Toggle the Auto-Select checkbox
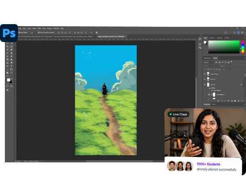This screenshot has width=246, height=182. [19, 33]
